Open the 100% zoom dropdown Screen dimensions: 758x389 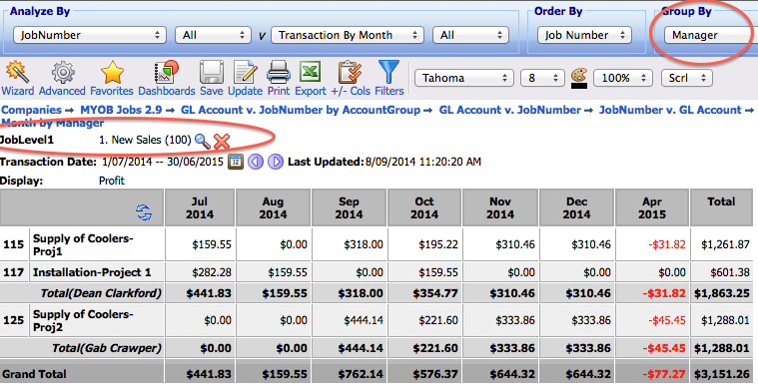click(x=623, y=78)
